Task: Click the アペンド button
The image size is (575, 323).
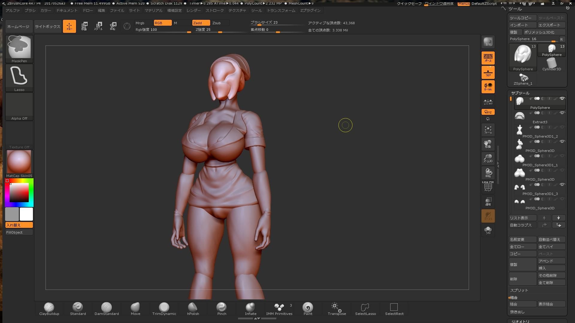Action: [551, 261]
